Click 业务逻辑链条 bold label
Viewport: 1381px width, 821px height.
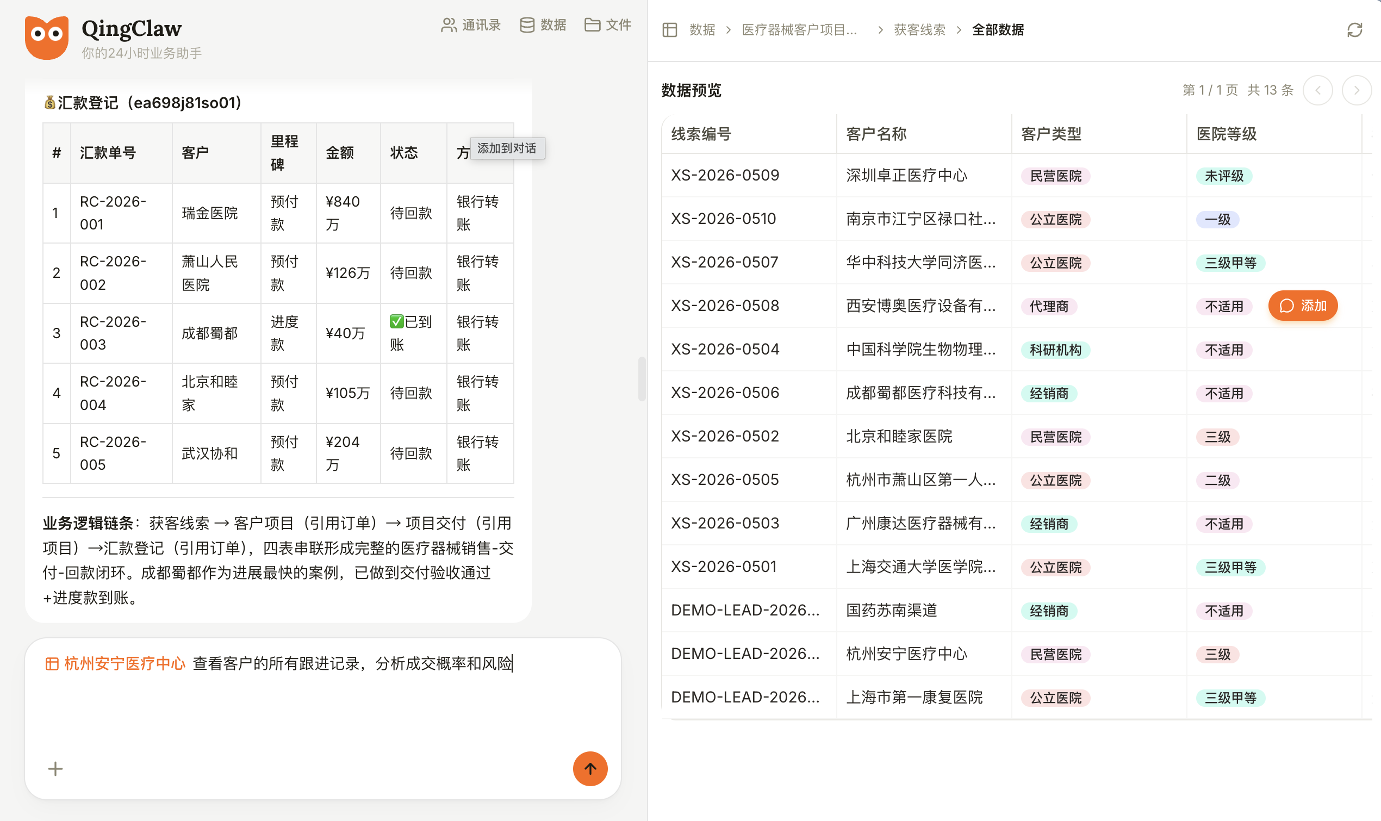[x=88, y=523]
